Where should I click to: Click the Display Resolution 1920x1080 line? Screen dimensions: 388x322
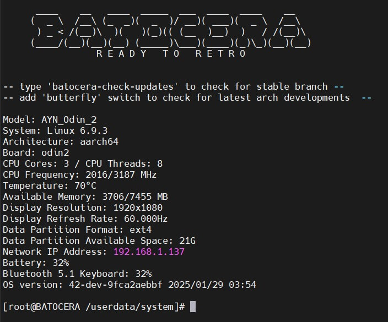click(x=83, y=208)
